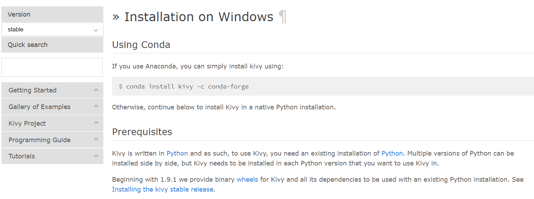Open the stable version dropdown
This screenshot has width=534, height=199.
coord(52,30)
